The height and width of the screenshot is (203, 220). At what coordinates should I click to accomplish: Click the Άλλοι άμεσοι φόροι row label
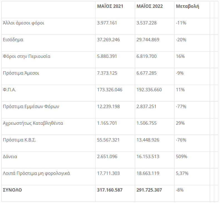click(x=23, y=23)
